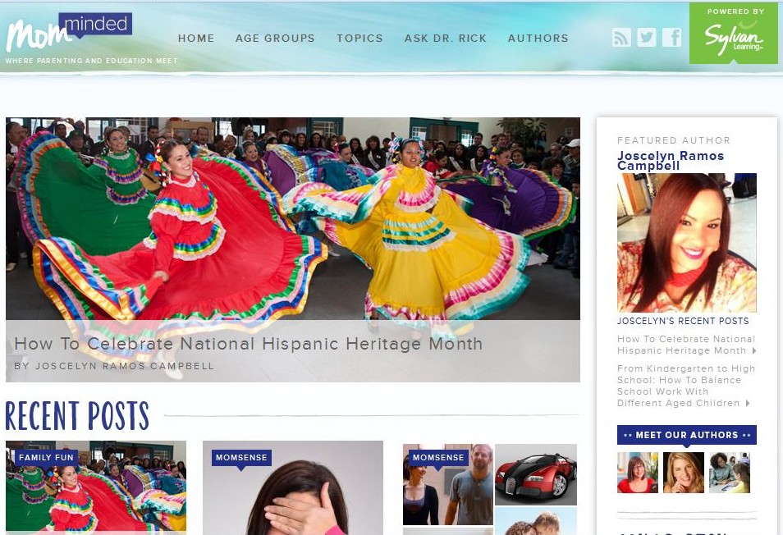Screen dimensions: 783x535
Task: Click byline 'By Joscelyn Ramos Campbell'
Action: tap(114, 366)
